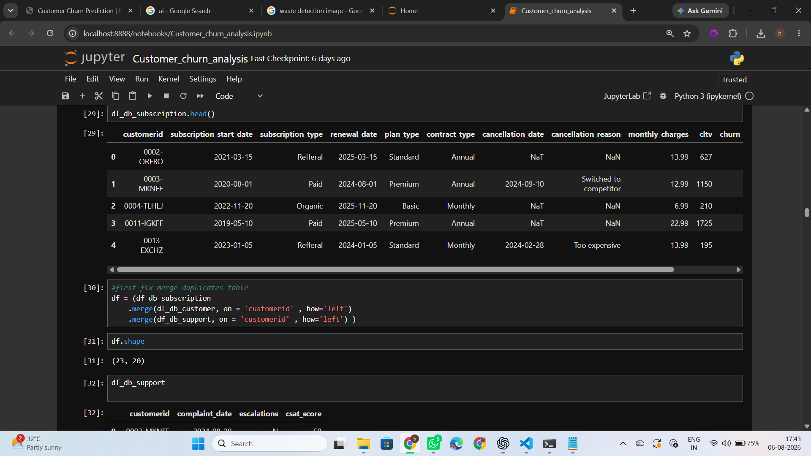Open the Run menu
Screen dimensions: 811x456
(142, 79)
